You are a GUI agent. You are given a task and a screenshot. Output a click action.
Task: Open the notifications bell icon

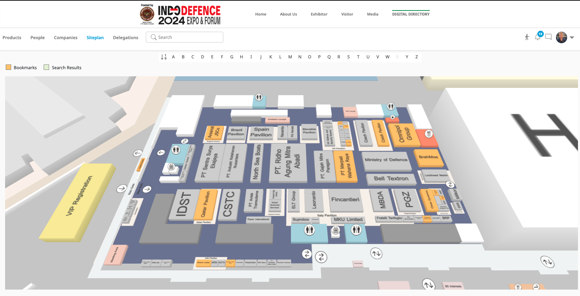click(x=538, y=37)
